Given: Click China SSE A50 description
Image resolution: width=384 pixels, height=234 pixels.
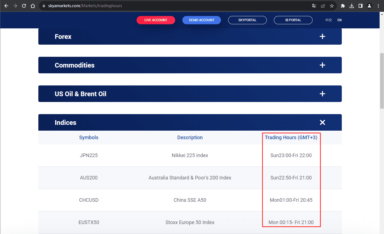Looking at the screenshot, I should [x=190, y=200].
